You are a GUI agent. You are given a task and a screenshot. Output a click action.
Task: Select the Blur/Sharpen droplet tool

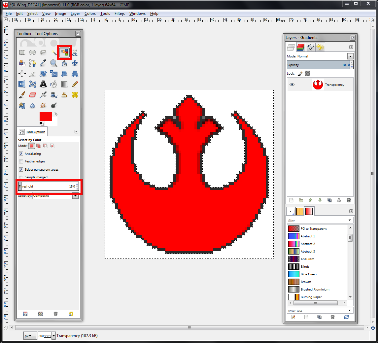tap(33, 105)
